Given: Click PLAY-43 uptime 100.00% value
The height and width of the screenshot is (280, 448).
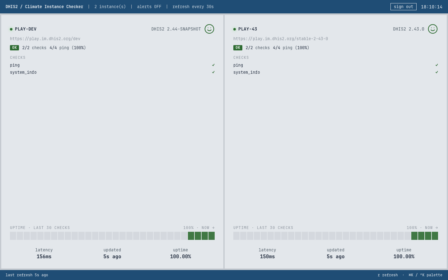Looking at the screenshot, I should click(404, 257).
